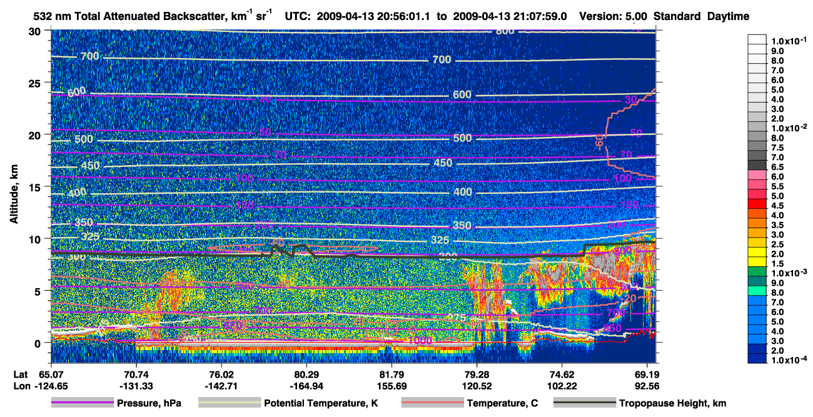This screenshot has width=813, height=417.
Task: Click the Altitude, km axis label
Action: 13,195
